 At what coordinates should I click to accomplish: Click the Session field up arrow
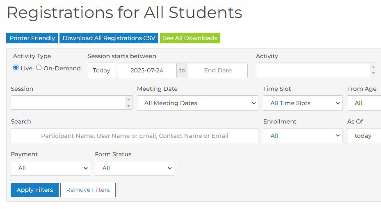coord(128,99)
